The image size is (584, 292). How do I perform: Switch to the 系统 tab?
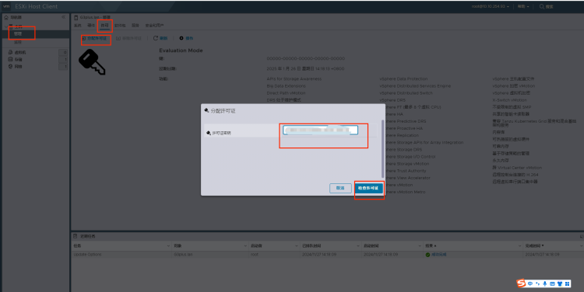tap(77, 26)
